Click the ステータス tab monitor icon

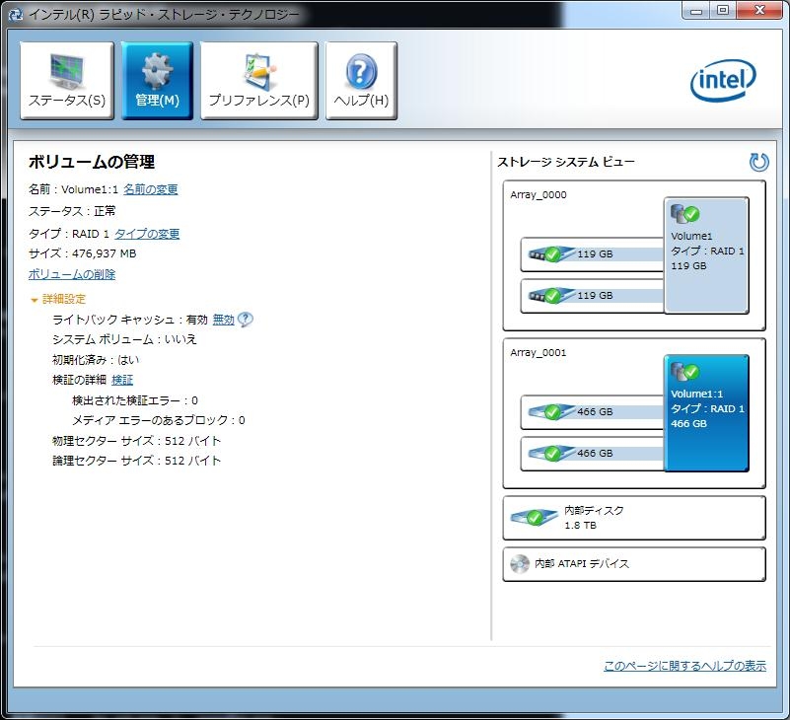[x=67, y=71]
